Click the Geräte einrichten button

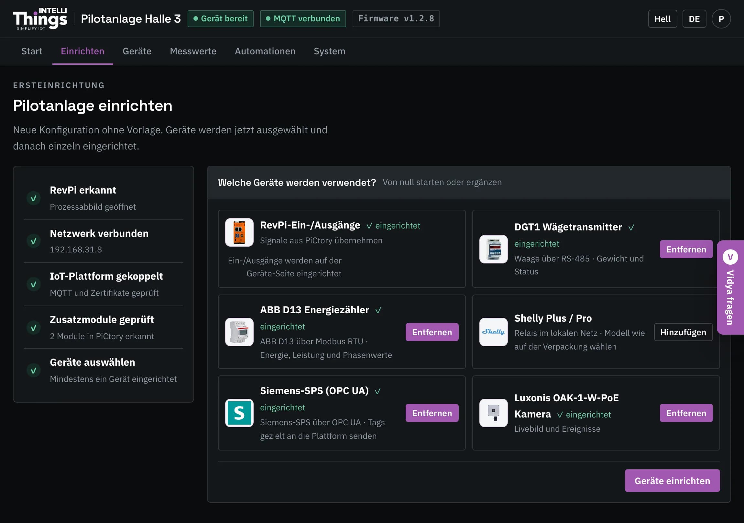[673, 481]
